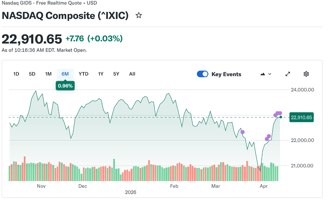Image resolution: width=328 pixels, height=200 pixels.
Task: Click the key event marker in mid-March
Action: [x=242, y=132]
